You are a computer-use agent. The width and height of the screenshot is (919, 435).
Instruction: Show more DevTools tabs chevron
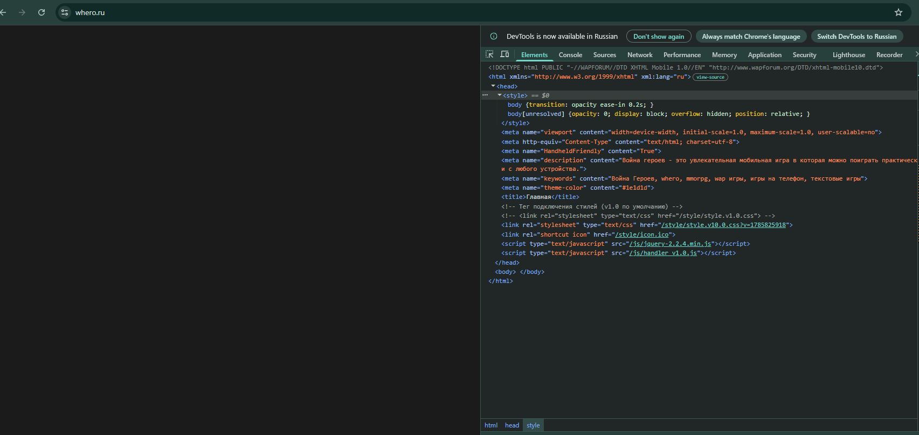(916, 54)
